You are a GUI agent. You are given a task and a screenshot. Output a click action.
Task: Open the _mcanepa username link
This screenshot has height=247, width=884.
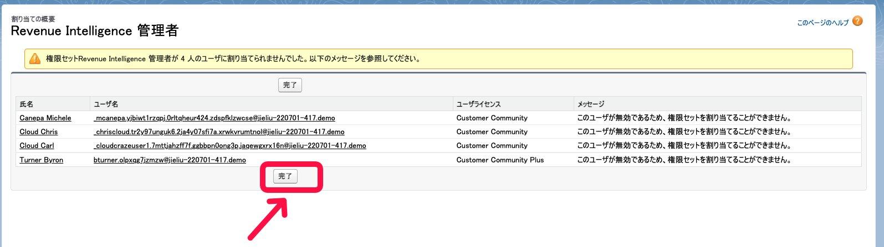click(x=214, y=118)
